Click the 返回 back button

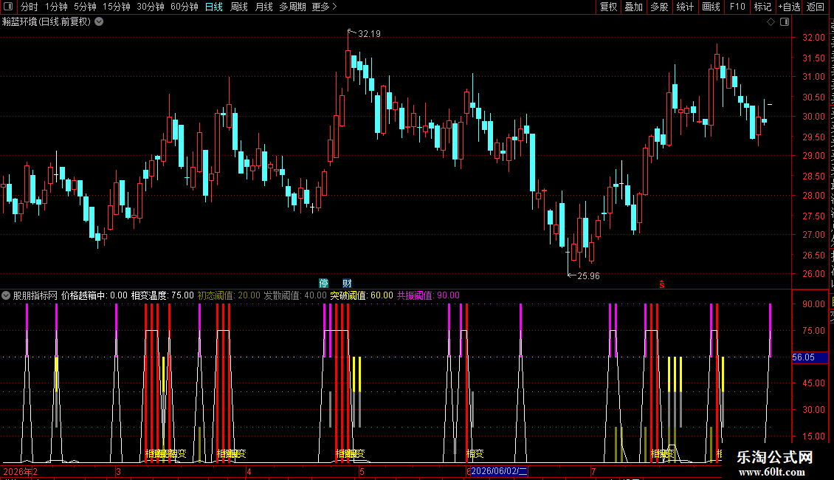click(815, 7)
